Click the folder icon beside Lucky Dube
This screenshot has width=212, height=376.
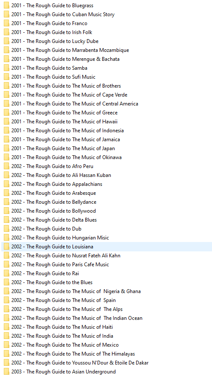click(x=6, y=41)
